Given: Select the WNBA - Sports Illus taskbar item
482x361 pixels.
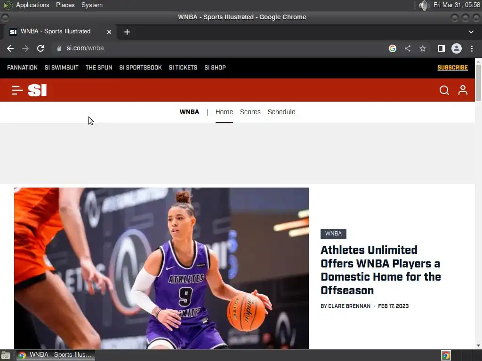Looking at the screenshot, I should coord(56,355).
